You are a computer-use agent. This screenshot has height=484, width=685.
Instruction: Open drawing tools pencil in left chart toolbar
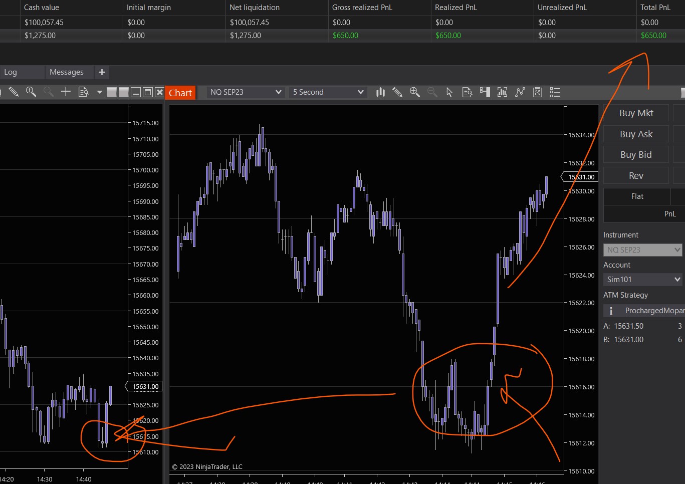click(x=14, y=92)
